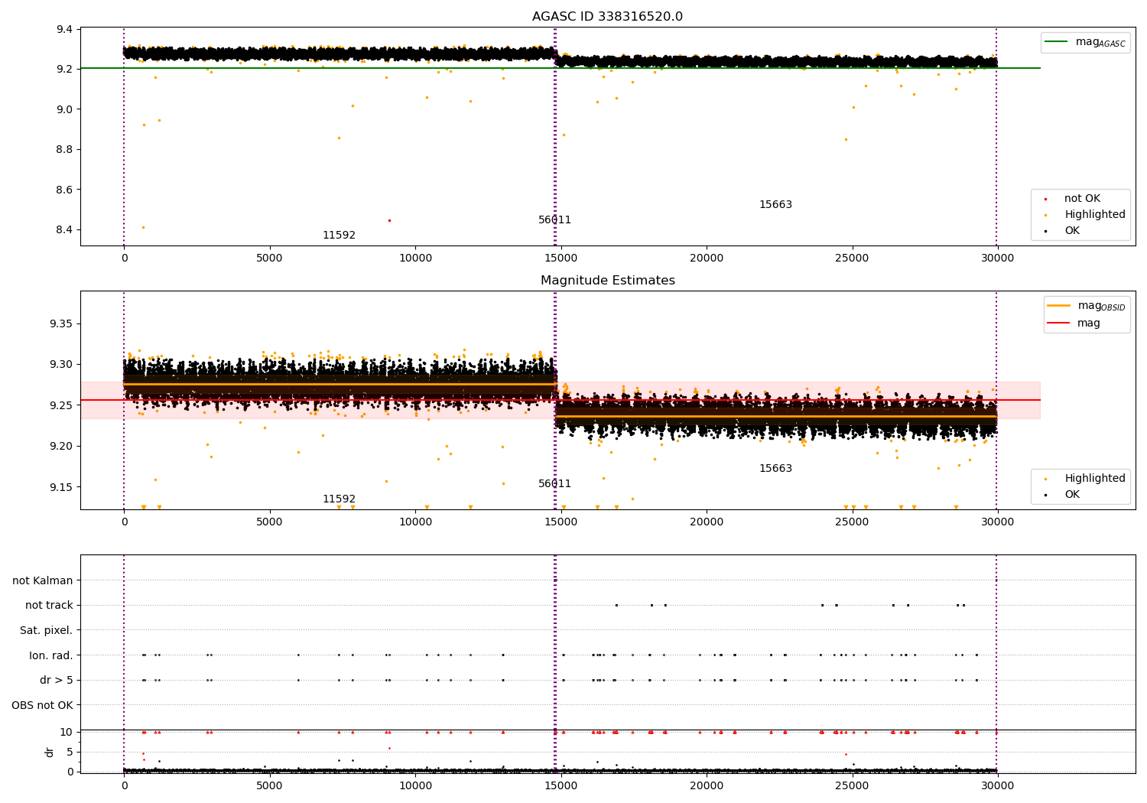1147x803 pixels.
Task: Select 'Highlighted' legend entry in top plot
Action: 1085,215
